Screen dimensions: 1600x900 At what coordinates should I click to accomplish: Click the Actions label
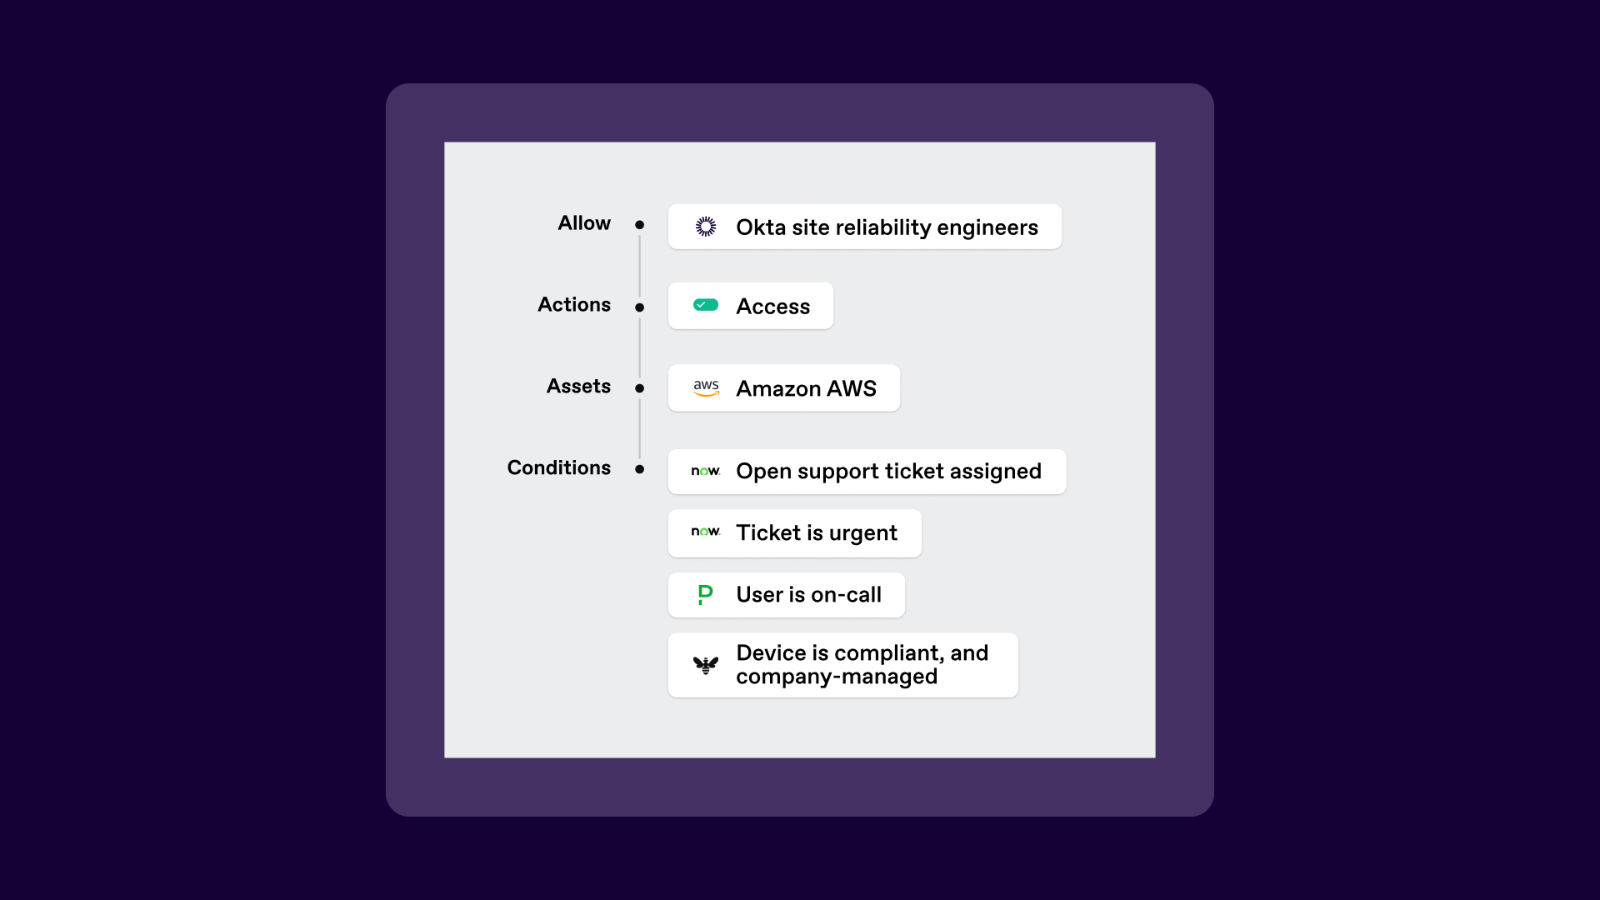(x=574, y=305)
